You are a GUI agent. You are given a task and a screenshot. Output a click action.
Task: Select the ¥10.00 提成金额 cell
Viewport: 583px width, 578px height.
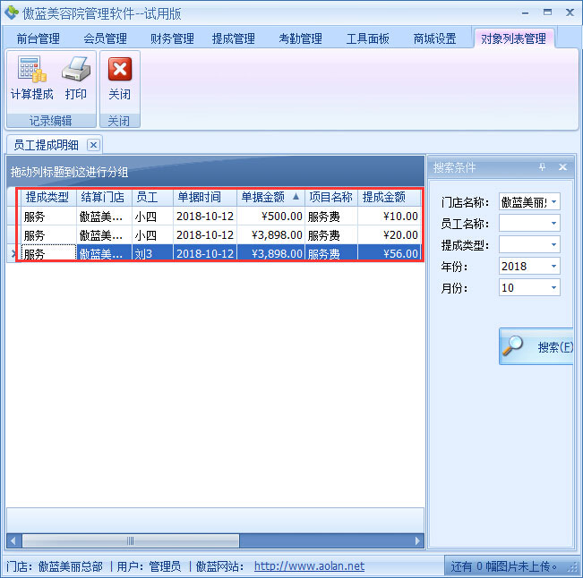point(390,217)
